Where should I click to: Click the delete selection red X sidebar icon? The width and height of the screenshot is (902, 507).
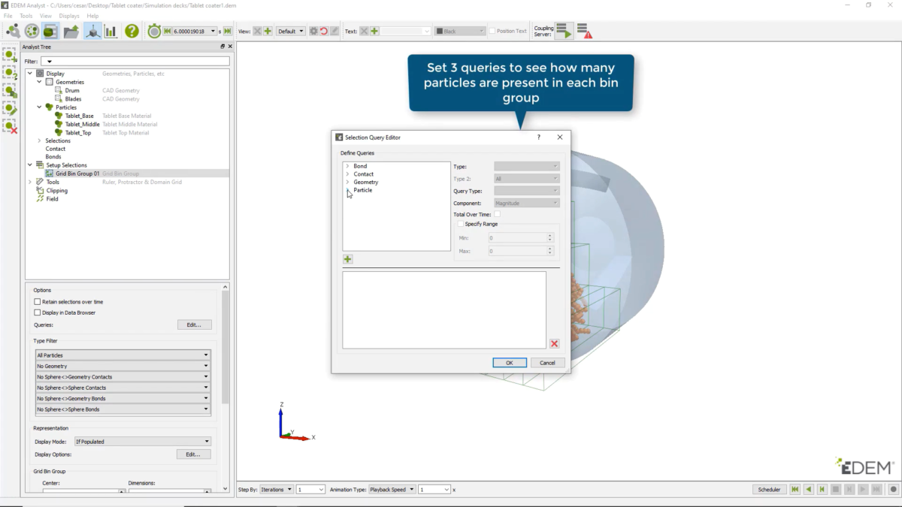(x=10, y=127)
